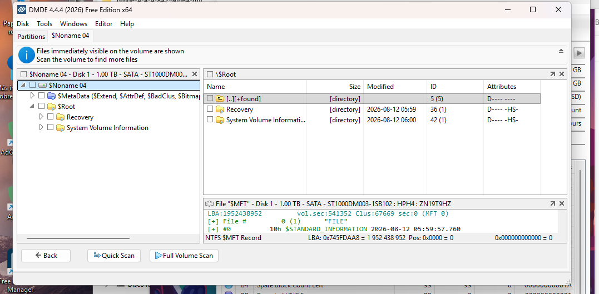599x294 pixels.
Task: Click the $Noname 04 drive icon in tree
Action: pos(42,85)
